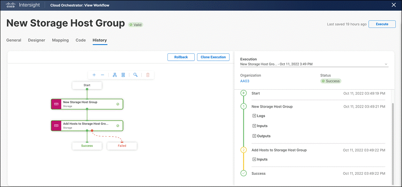The width and height of the screenshot is (402, 187).
Task: Select the red Failed end node
Action: [x=122, y=146]
